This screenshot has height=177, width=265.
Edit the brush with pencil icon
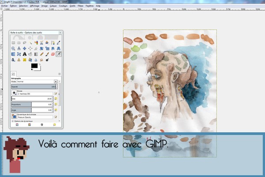pyautogui.click(x=56, y=93)
